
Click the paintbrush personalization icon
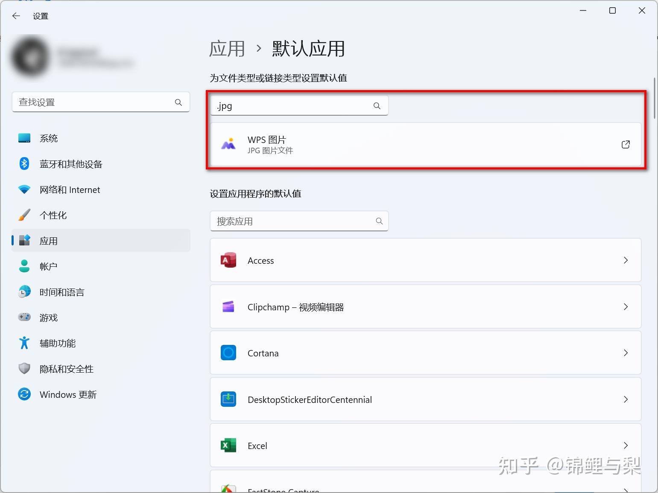click(x=24, y=215)
